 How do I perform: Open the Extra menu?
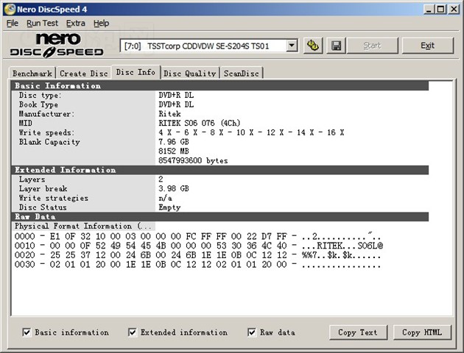[x=76, y=23]
